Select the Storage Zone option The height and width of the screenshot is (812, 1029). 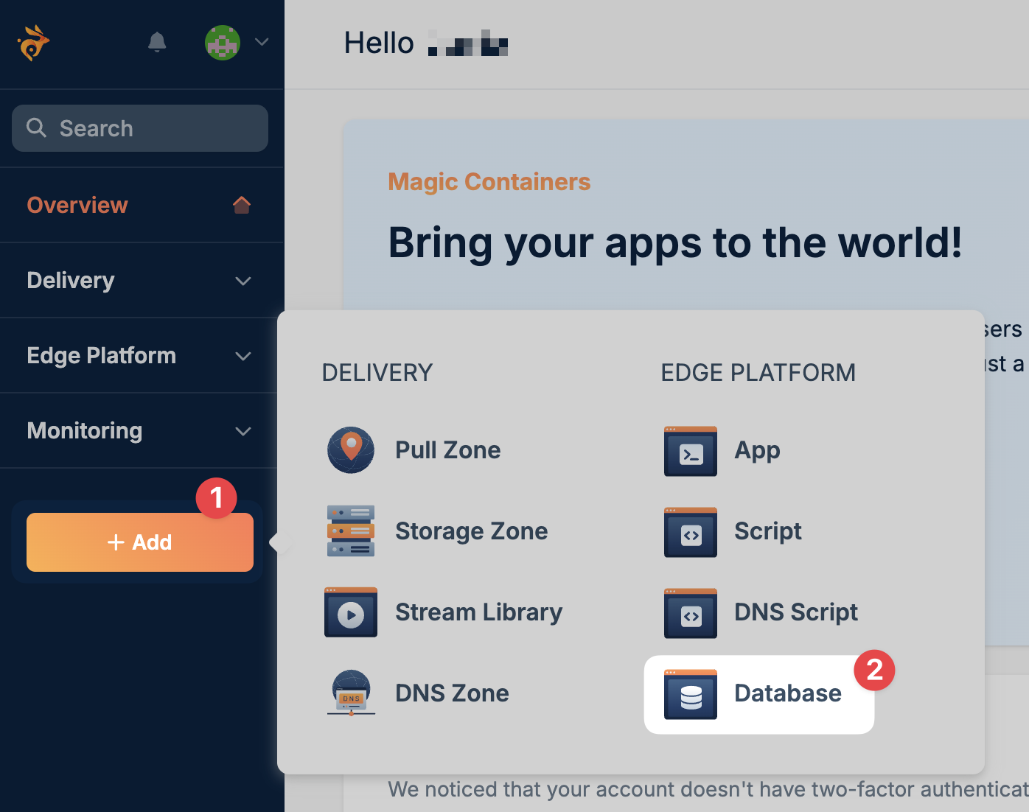point(472,531)
